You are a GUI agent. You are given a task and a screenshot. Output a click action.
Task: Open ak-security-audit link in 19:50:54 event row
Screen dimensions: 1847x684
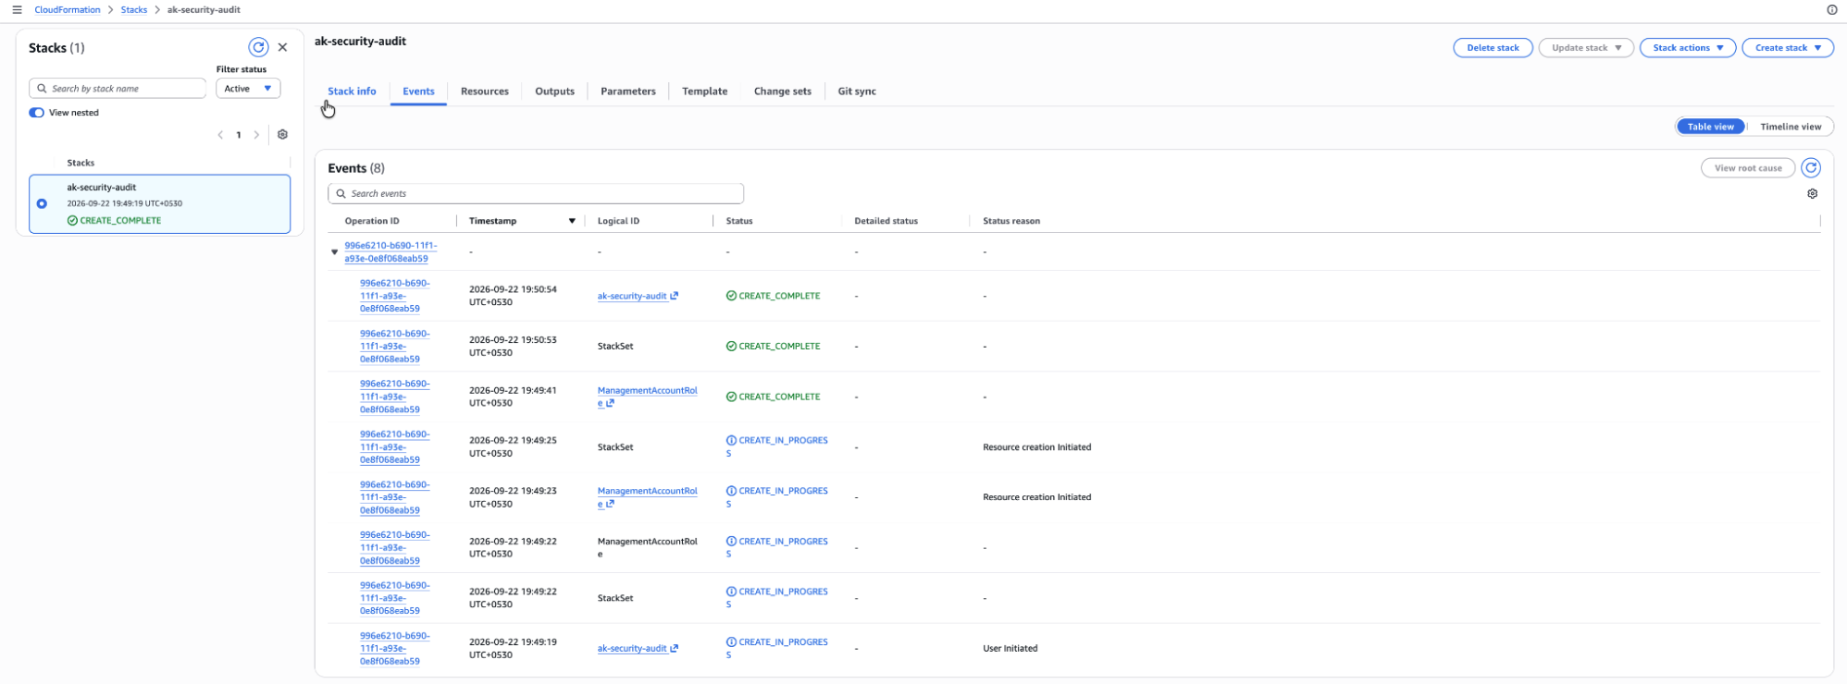coord(638,296)
